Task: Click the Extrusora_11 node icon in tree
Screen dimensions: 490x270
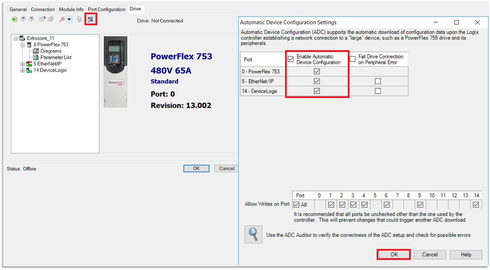Action: coord(22,38)
